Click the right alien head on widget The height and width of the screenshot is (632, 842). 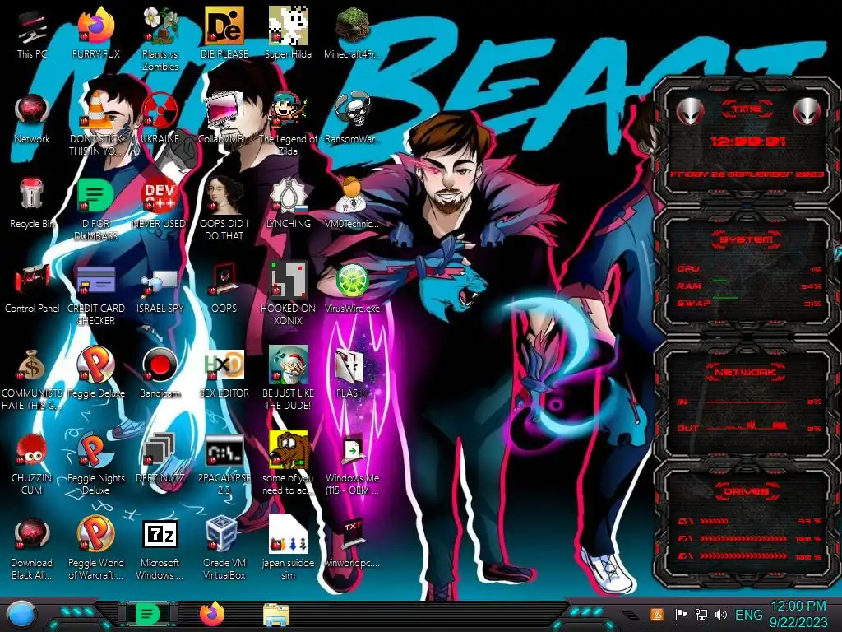pos(807,112)
